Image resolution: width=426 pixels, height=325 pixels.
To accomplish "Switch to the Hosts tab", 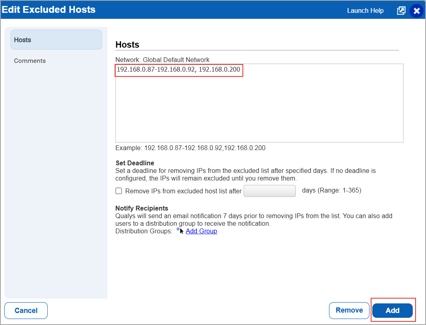I will point(56,40).
